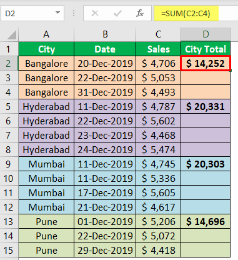
Task: Click the City header cell
Action: pos(46,49)
